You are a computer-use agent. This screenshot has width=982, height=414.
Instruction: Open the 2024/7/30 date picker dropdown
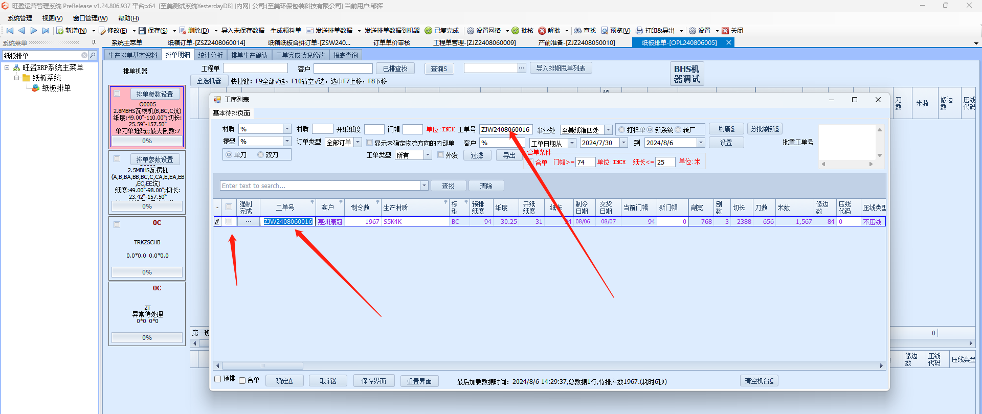pos(623,143)
